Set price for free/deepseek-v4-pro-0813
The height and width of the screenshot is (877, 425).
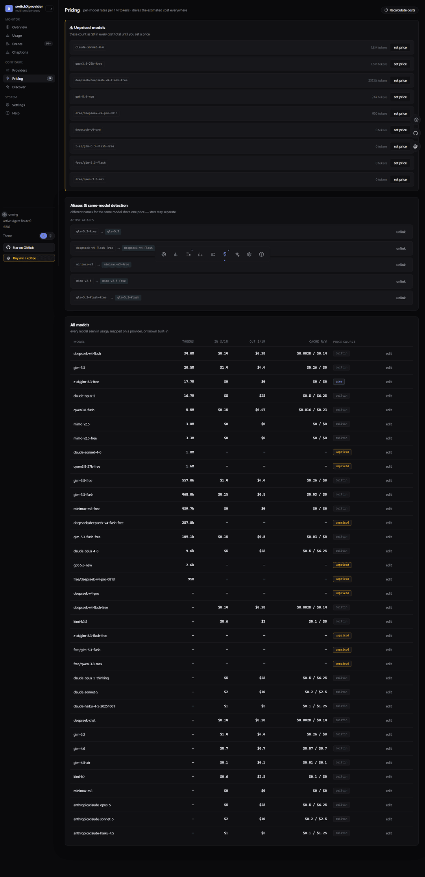[x=400, y=114]
